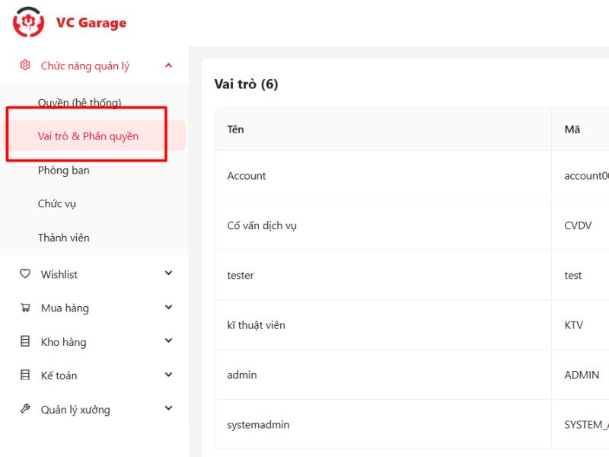Screen dimensions: 609x457
Task: Click the Tên column header
Action: click(x=236, y=129)
